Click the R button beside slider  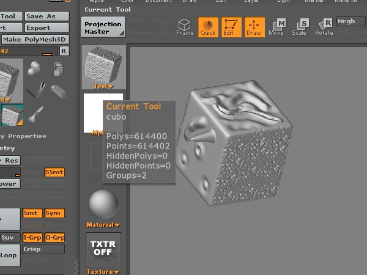tap(64, 51)
